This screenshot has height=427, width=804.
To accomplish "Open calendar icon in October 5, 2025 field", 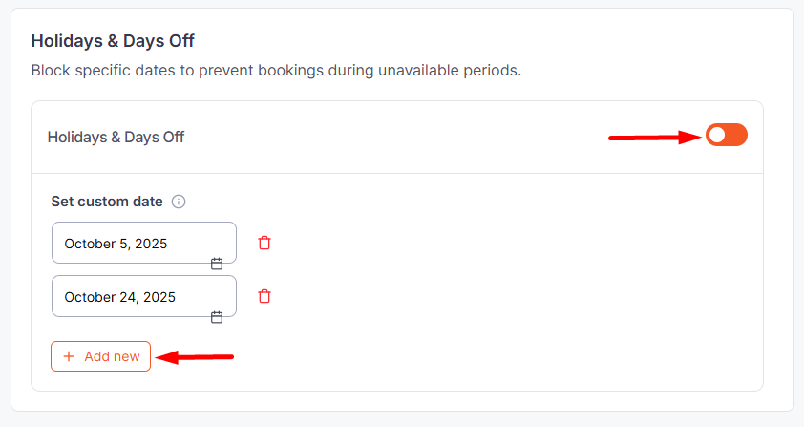I will tap(217, 264).
